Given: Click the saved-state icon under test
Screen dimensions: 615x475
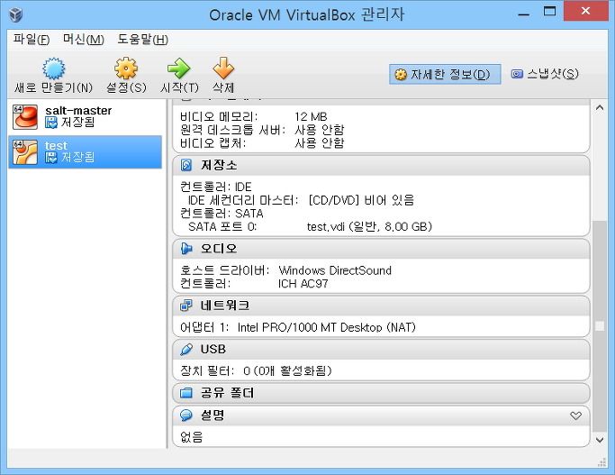Looking at the screenshot, I should click(x=51, y=158).
